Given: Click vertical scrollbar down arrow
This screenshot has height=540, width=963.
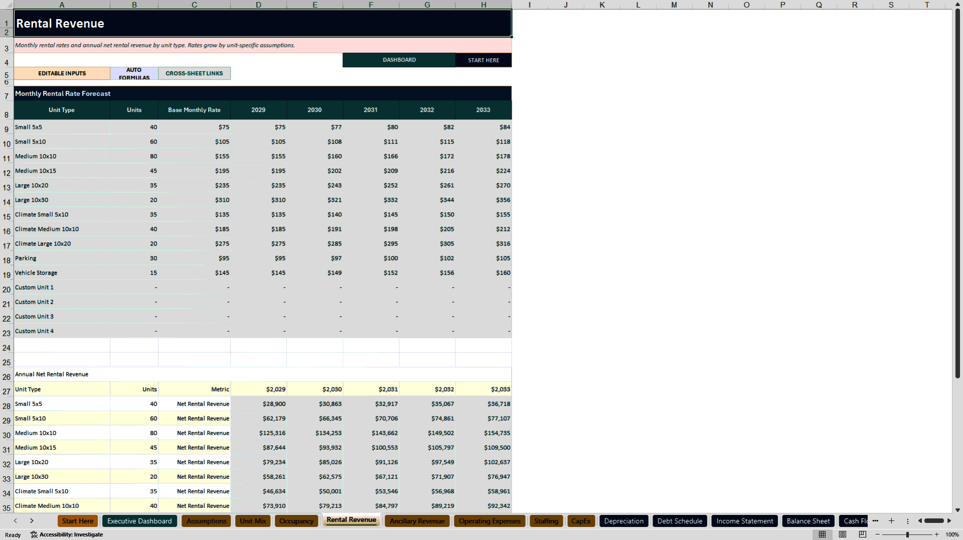Looking at the screenshot, I should tap(957, 510).
